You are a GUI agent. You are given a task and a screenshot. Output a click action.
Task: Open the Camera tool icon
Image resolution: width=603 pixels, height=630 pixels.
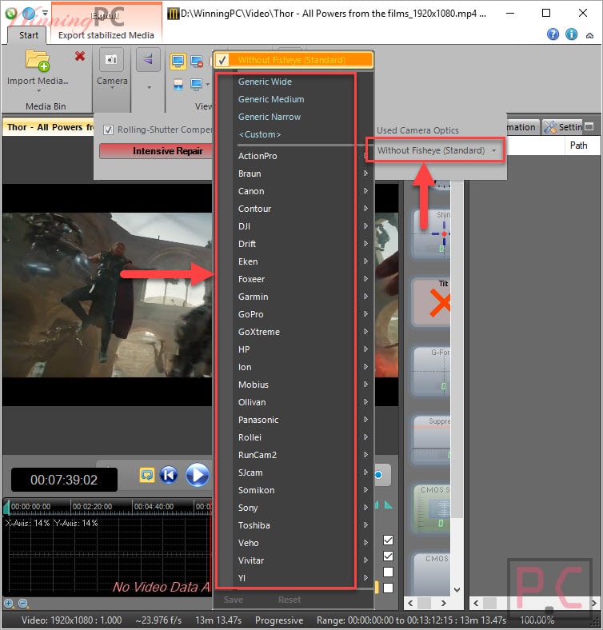click(x=111, y=59)
